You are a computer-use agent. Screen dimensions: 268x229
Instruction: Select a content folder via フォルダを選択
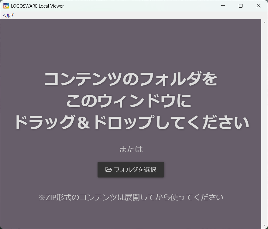131,170
